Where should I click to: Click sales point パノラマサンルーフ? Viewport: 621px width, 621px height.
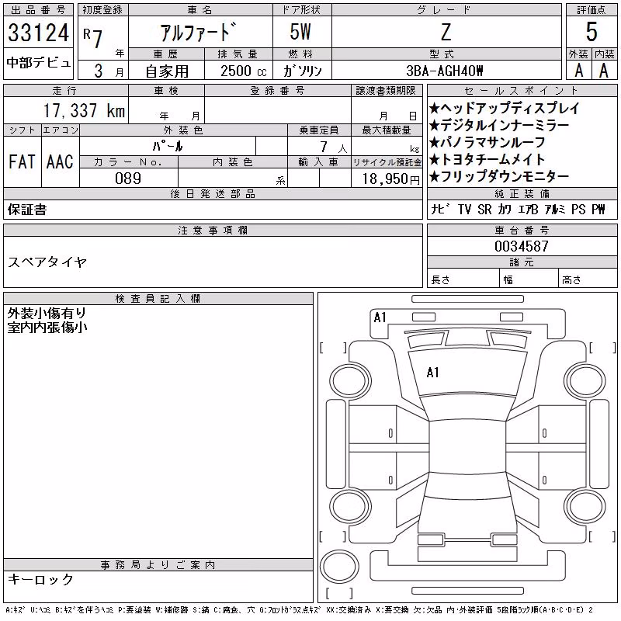point(487,142)
